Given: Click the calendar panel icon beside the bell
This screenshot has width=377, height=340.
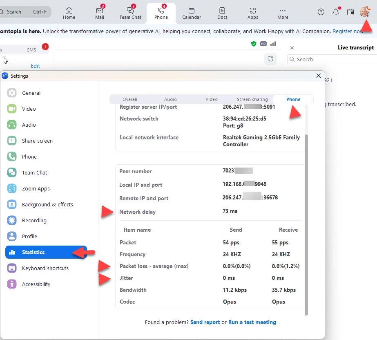Looking at the screenshot, I should coord(350,12).
